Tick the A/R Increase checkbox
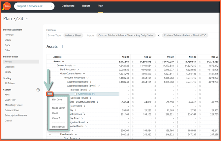 75,94
